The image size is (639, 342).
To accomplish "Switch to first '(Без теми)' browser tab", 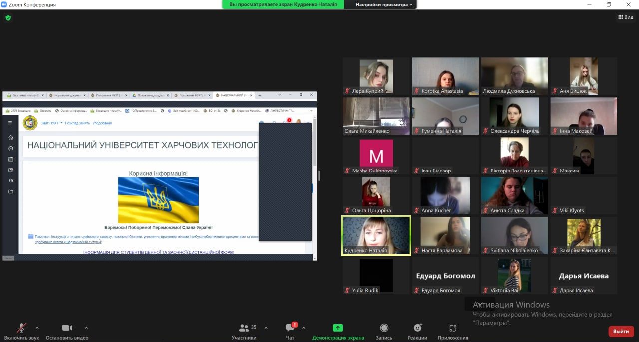I will point(26,95).
